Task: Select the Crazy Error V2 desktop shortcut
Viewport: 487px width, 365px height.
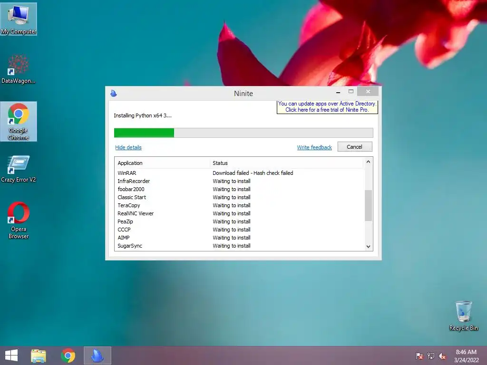Action: (x=19, y=169)
